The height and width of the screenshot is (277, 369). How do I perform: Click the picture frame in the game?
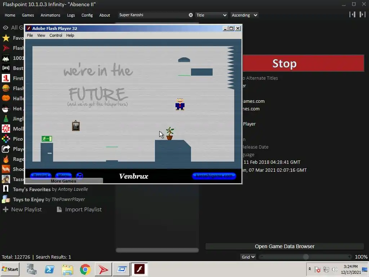click(x=76, y=126)
